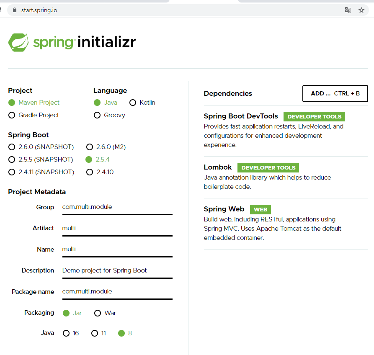Viewport: 374px width, 355px height.
Task: Select Spring Boot 2.6.0 (M2)
Action: [x=90, y=147]
